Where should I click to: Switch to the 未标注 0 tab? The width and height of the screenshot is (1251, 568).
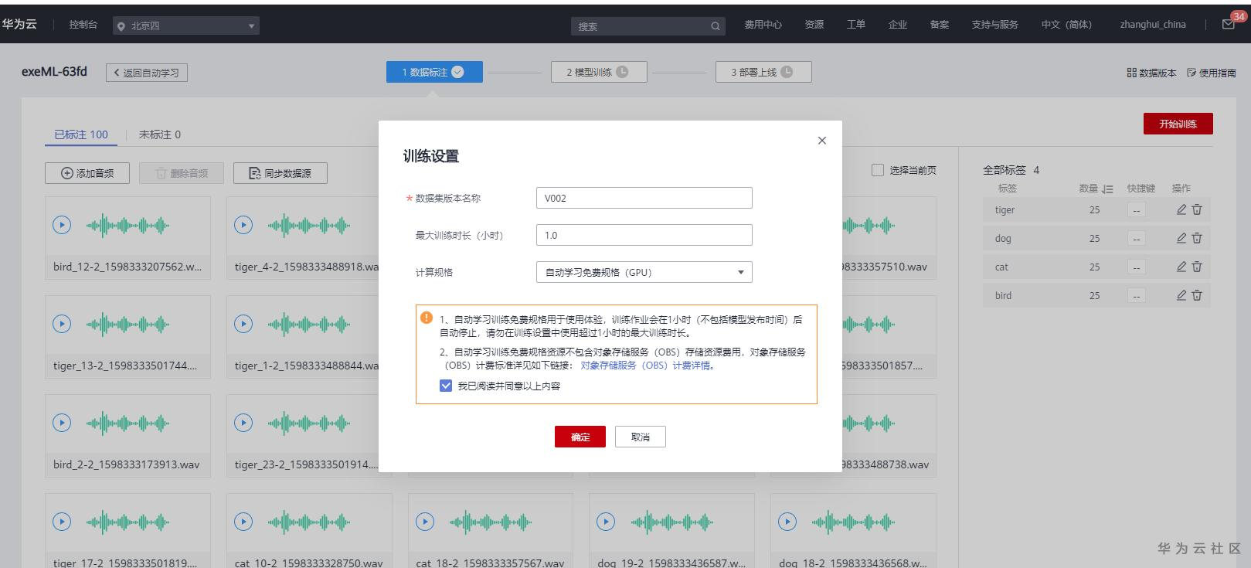160,134
